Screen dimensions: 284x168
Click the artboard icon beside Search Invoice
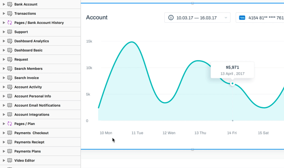click(x=10, y=78)
